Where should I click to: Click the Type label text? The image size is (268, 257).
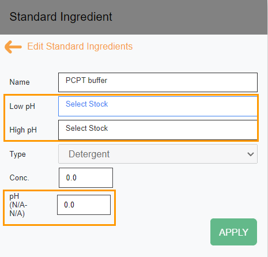pos(18,154)
